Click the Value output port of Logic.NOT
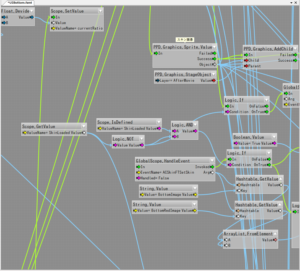 (x=142, y=145)
